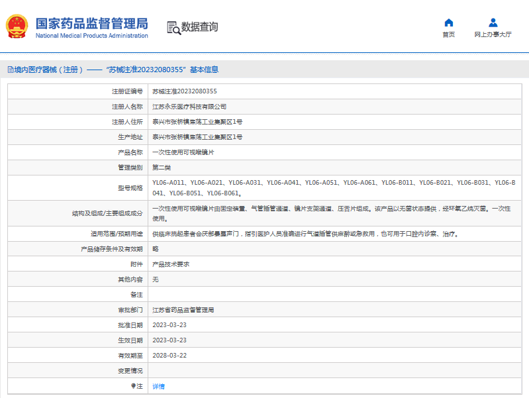This screenshot has width=529, height=398.
Task: Click National Medical Products Administration subtitle
Action: tap(92, 36)
